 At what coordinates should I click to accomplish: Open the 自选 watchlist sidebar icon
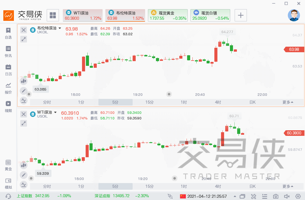point(8,33)
